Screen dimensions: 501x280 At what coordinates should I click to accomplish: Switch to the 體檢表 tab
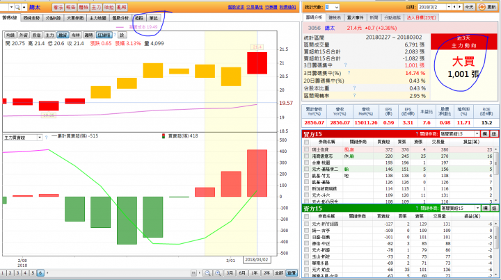tap(335, 18)
